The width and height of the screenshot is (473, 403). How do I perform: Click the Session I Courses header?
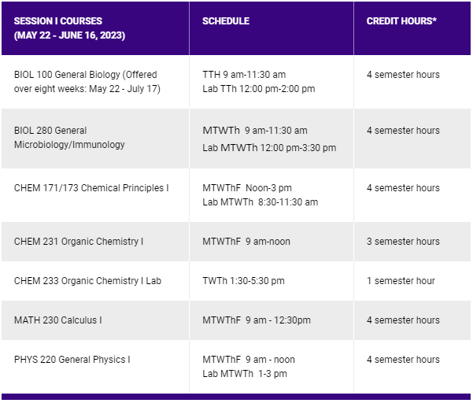coord(69,28)
